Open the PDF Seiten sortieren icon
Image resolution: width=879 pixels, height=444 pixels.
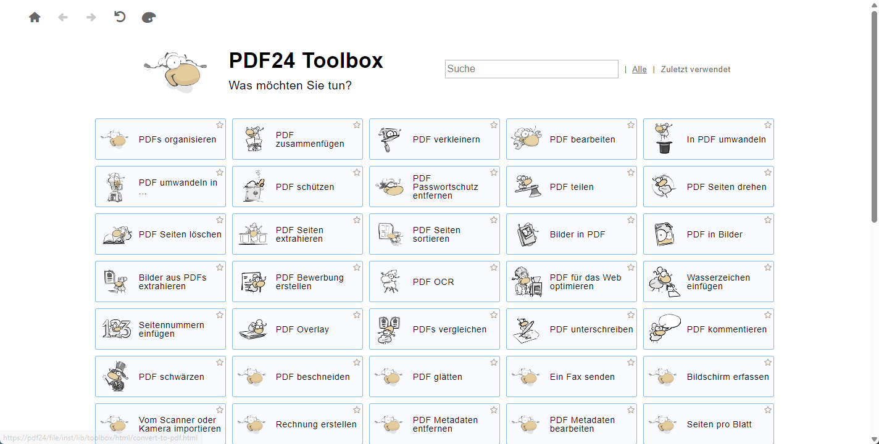[x=389, y=234]
